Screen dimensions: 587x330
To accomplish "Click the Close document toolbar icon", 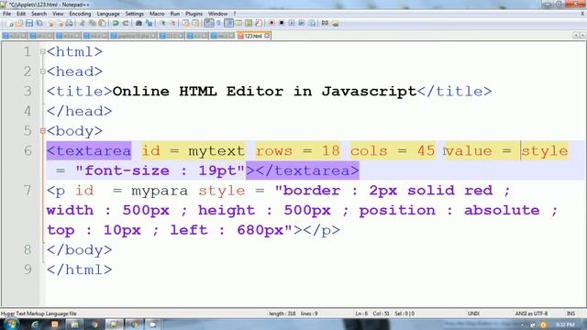I will 50,23.
